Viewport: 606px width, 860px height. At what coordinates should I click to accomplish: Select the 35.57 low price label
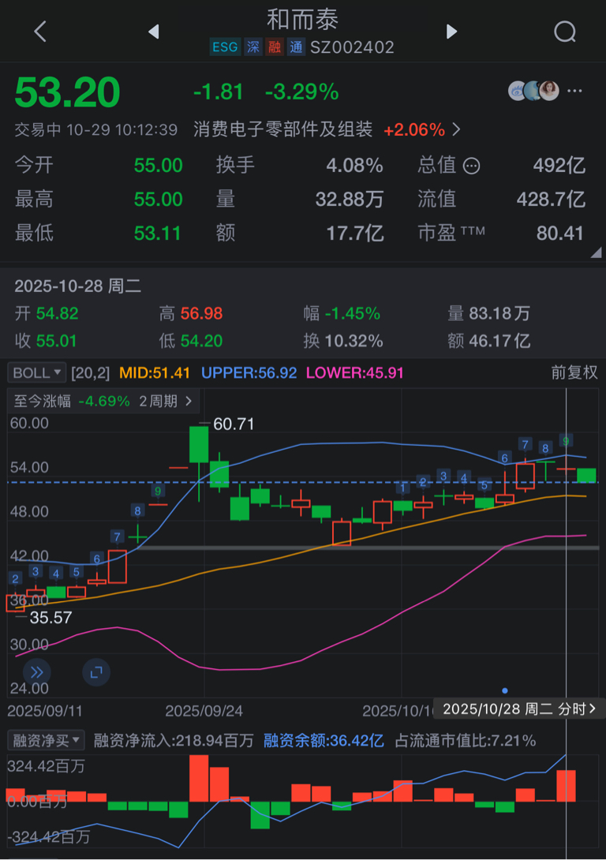pos(50,618)
